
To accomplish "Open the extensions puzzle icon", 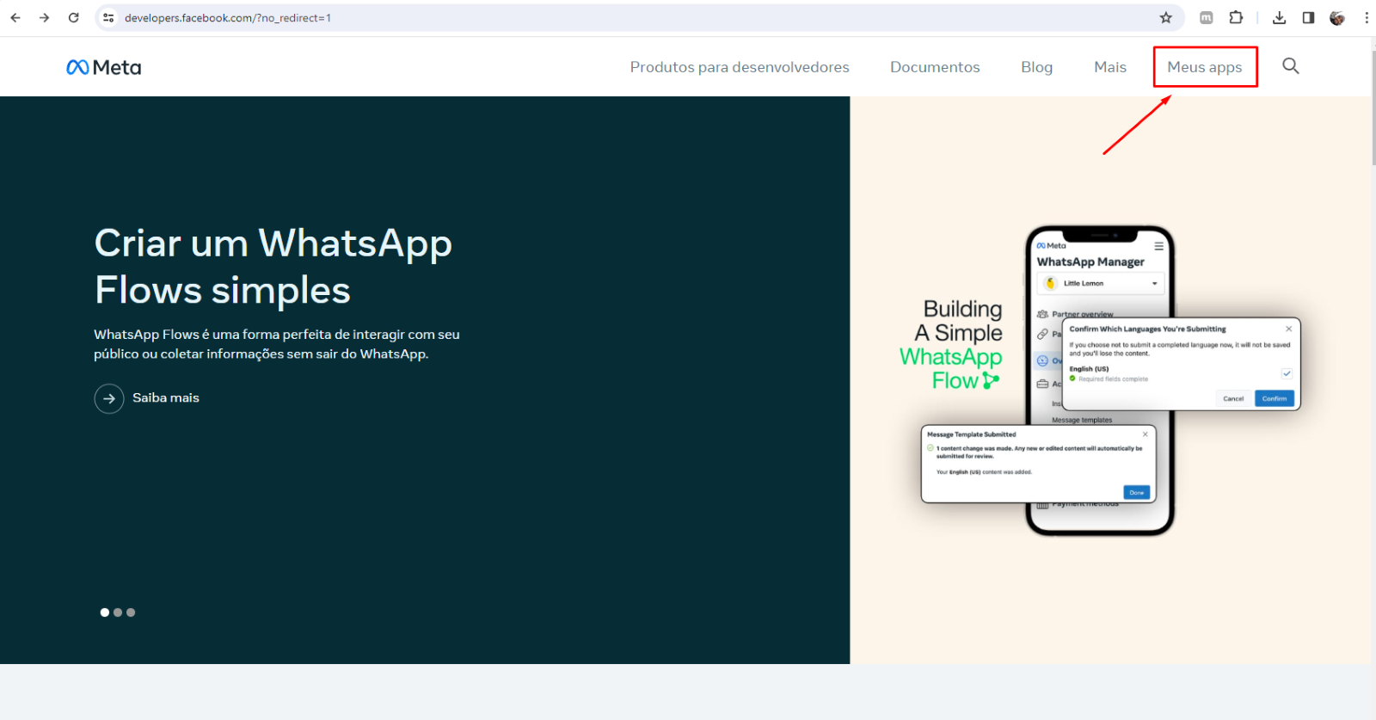I will click(x=1236, y=17).
